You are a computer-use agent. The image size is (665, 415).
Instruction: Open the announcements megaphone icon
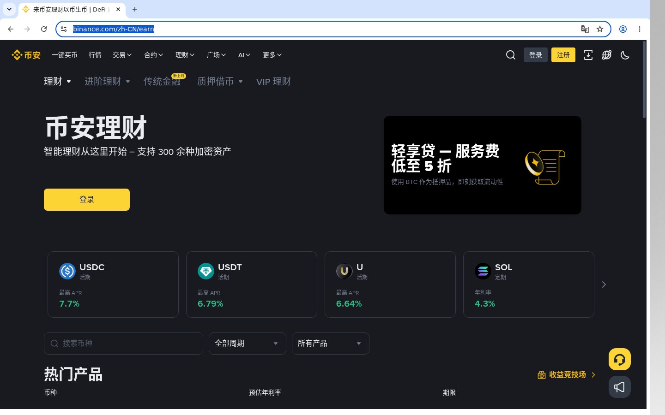[x=620, y=387]
